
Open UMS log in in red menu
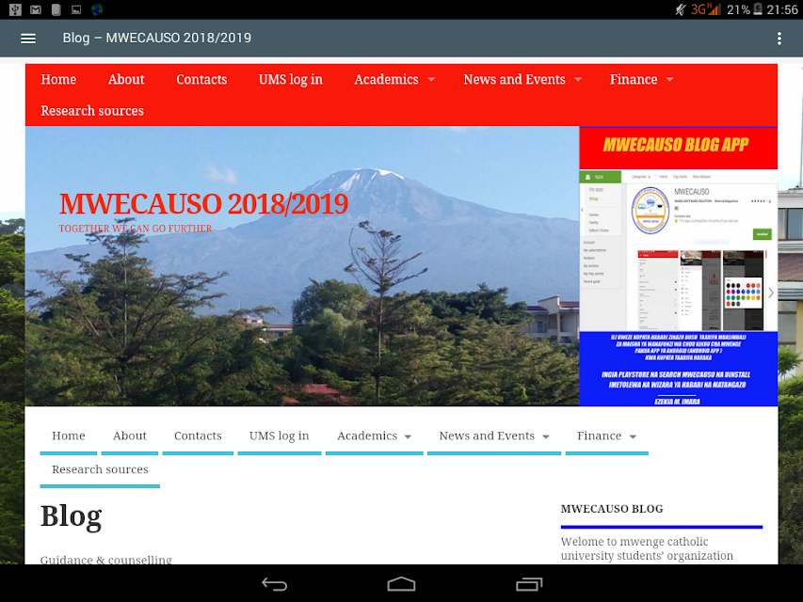[x=290, y=79]
